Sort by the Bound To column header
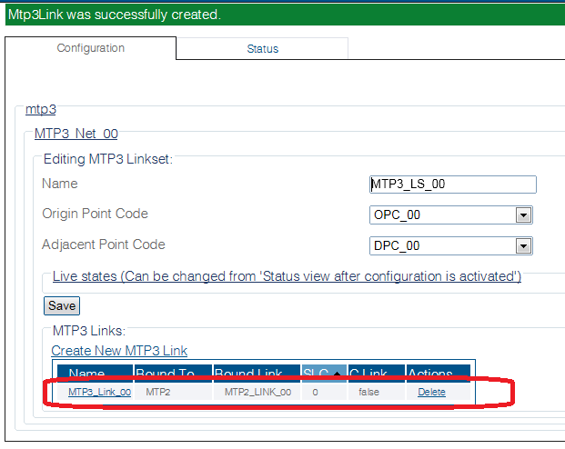Screen dimensions: 565x449 pyautogui.click(x=166, y=374)
